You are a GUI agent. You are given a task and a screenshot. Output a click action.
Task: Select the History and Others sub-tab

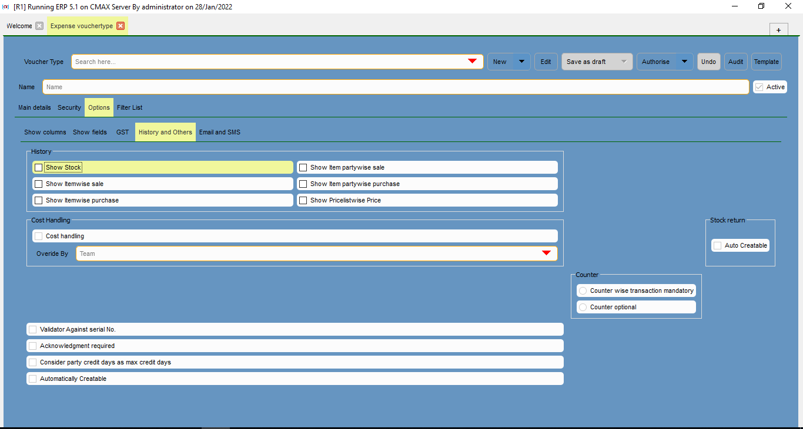coord(165,132)
